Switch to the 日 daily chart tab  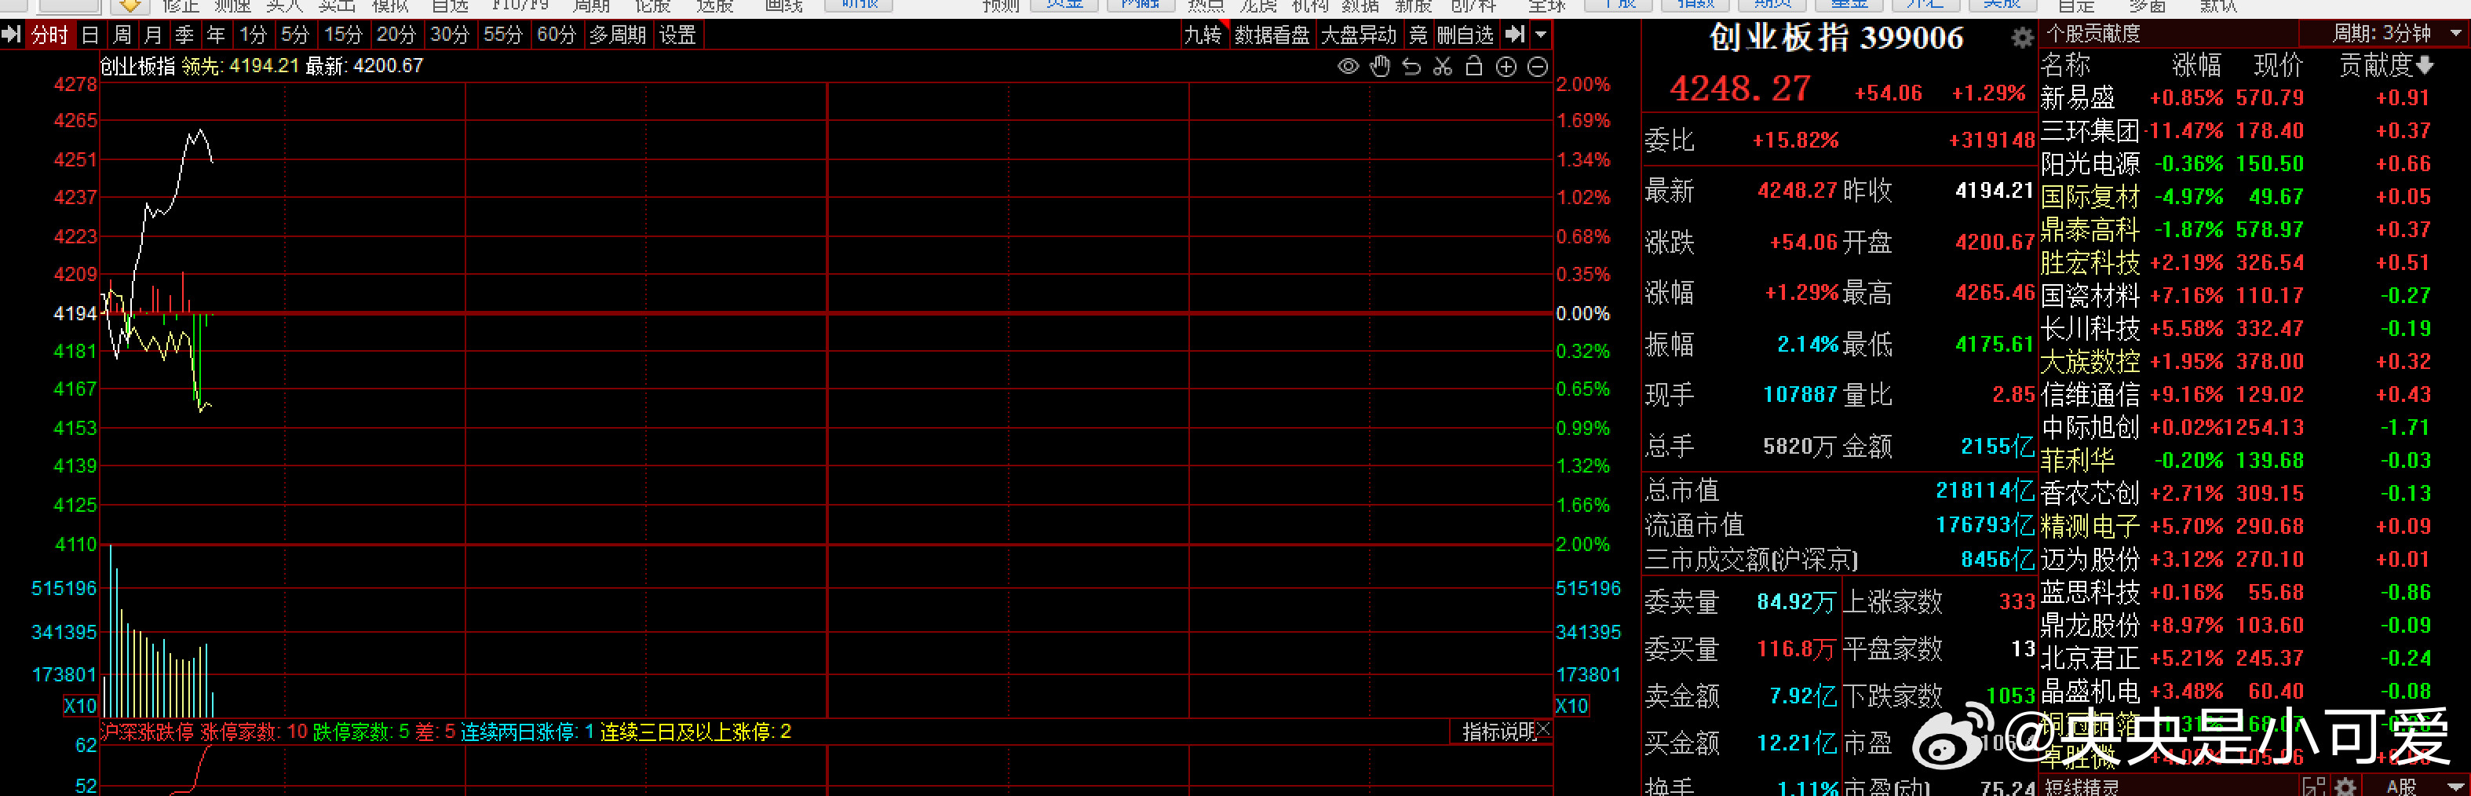click(x=90, y=35)
